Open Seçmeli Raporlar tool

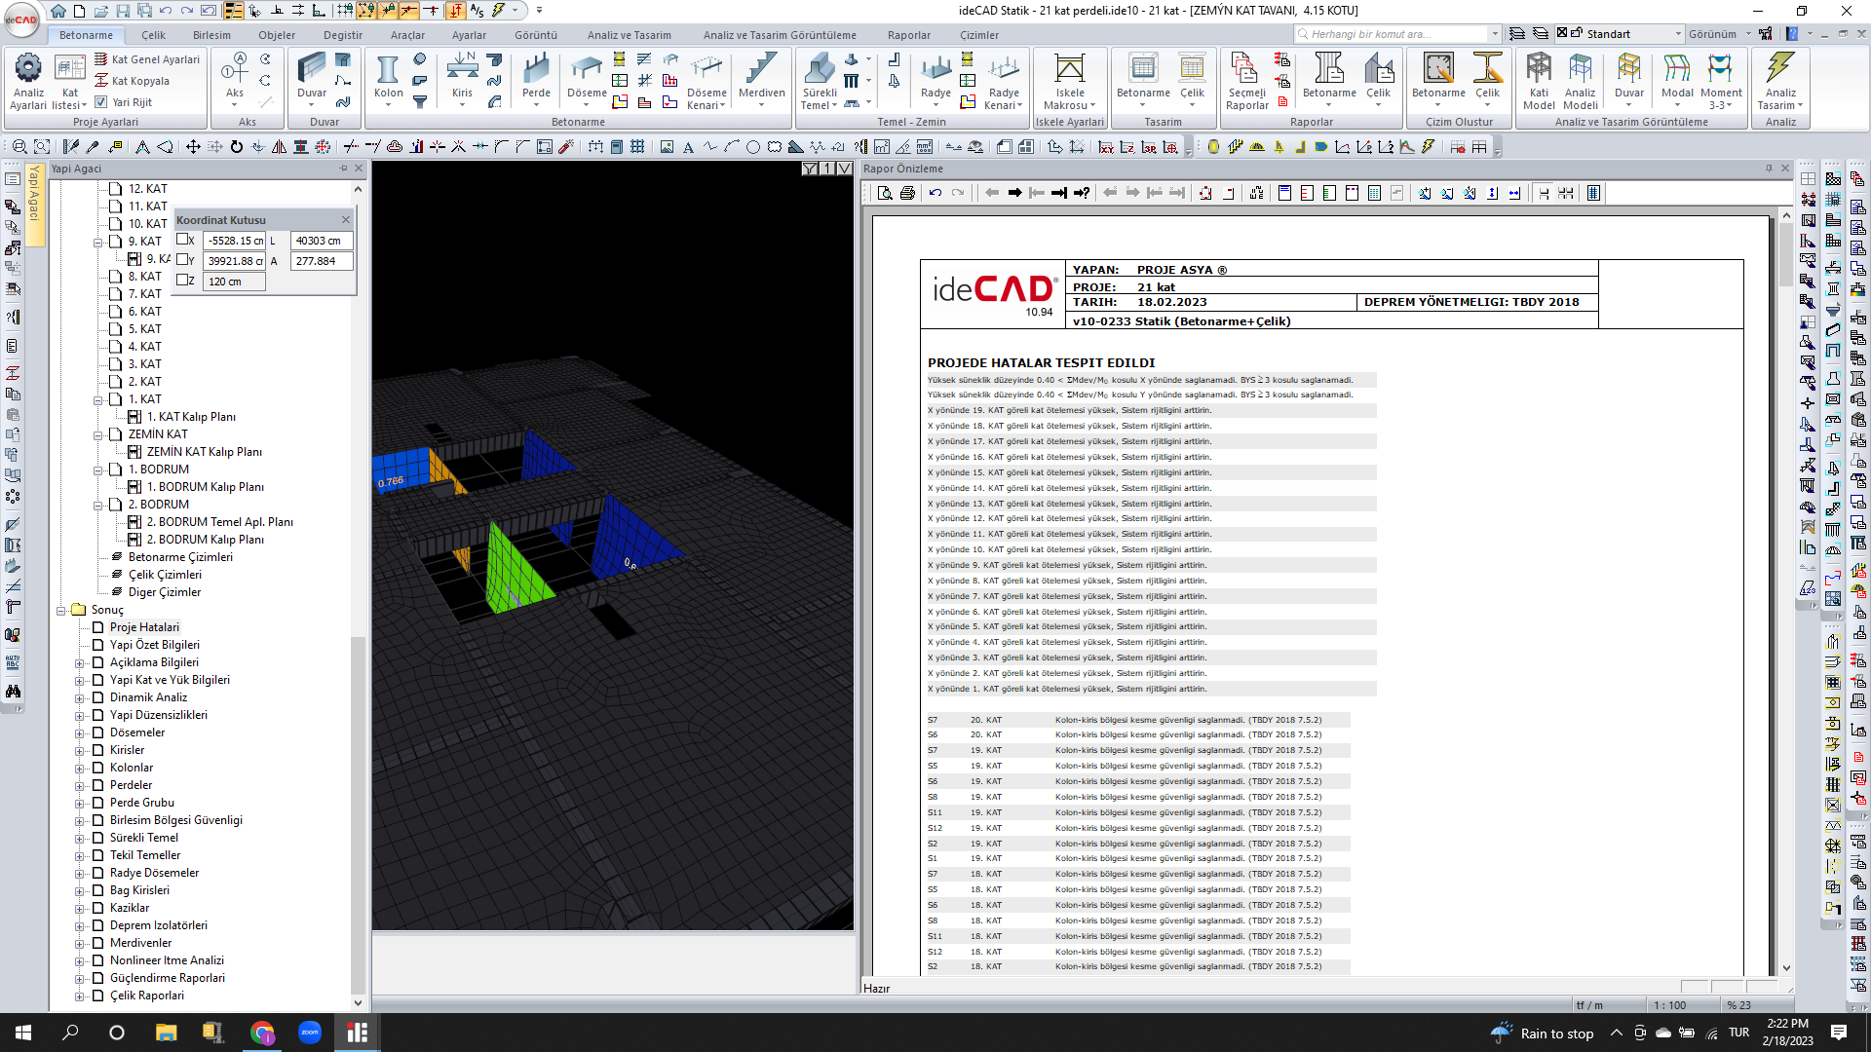click(1246, 81)
